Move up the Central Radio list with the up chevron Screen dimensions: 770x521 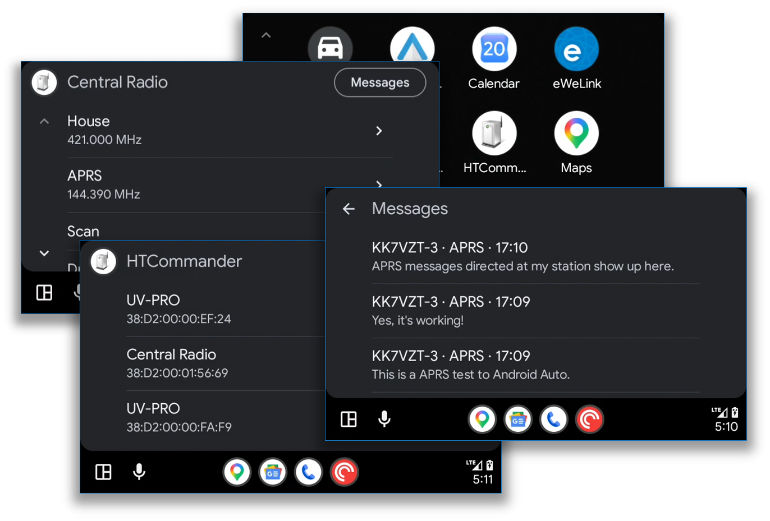pos(44,121)
